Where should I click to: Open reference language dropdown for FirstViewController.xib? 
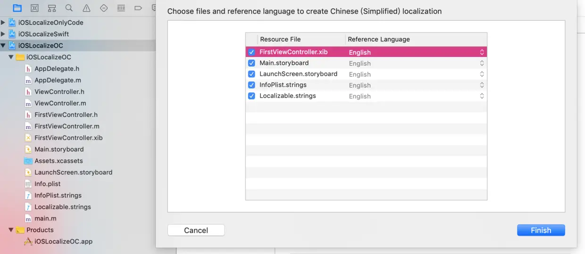click(482, 52)
